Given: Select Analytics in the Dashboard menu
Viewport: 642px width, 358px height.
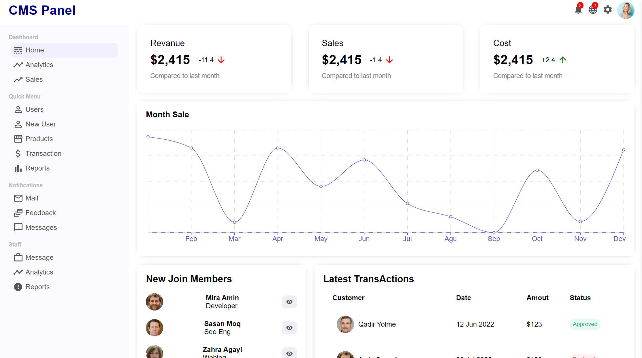Looking at the screenshot, I should (39, 65).
